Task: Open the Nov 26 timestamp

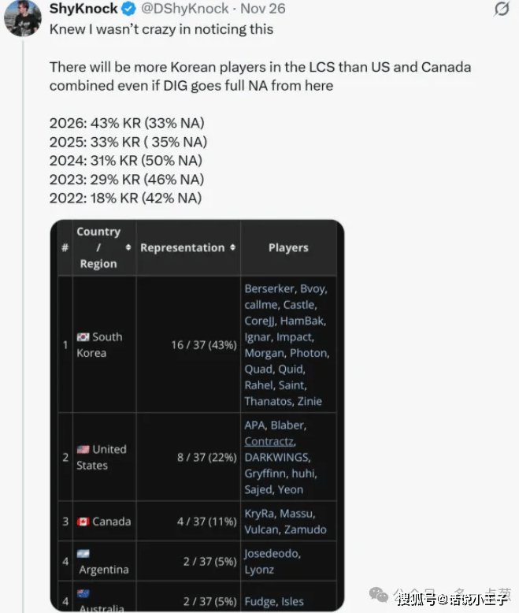Action: 265,9
